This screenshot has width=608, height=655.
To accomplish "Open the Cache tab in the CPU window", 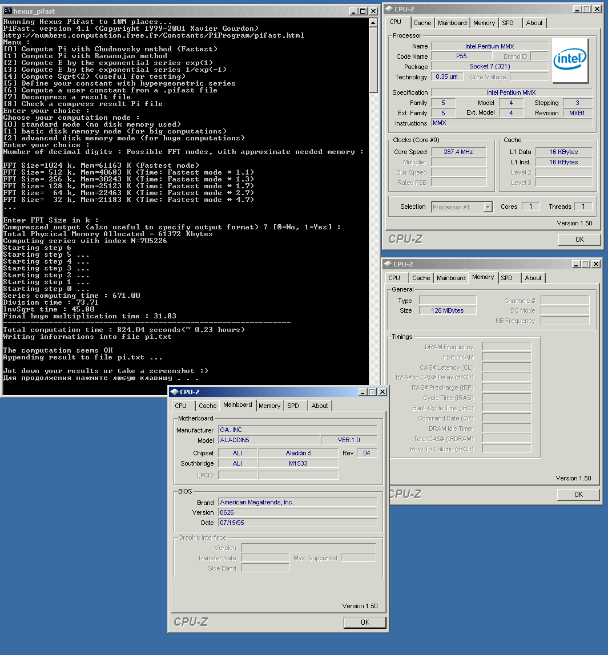I will tap(422, 23).
